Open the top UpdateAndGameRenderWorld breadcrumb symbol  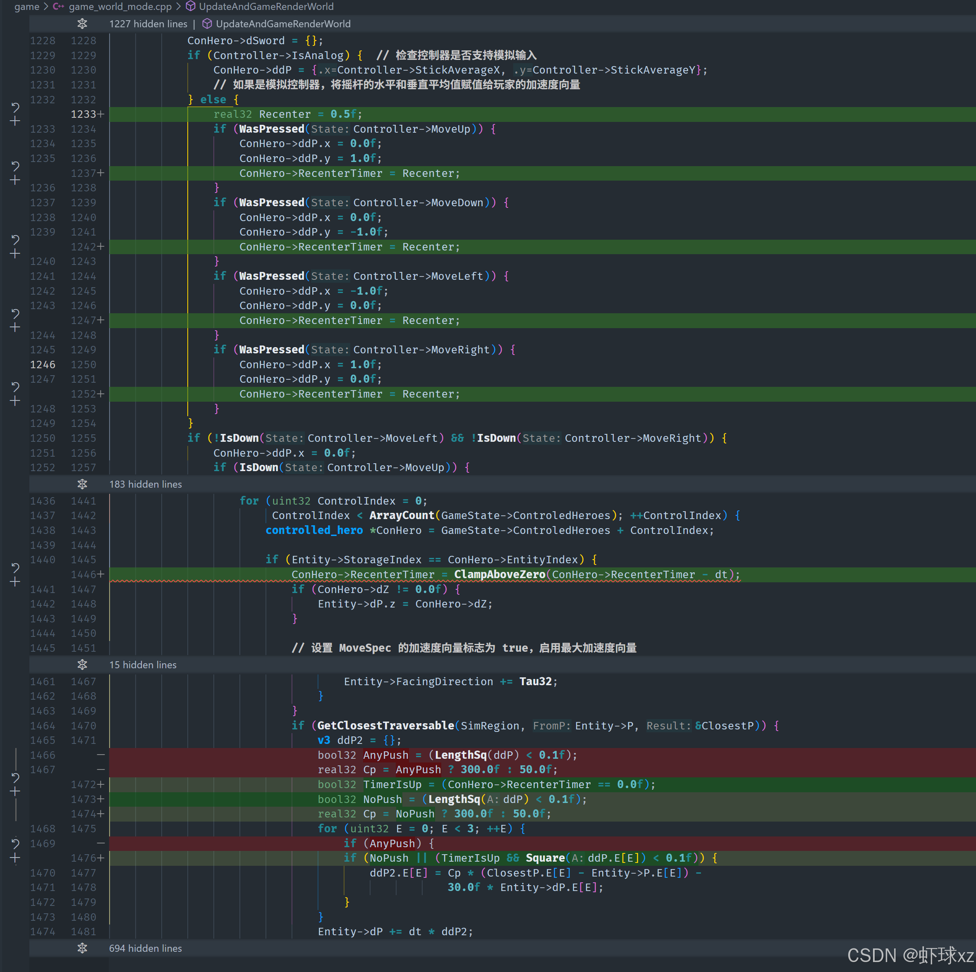(x=266, y=7)
